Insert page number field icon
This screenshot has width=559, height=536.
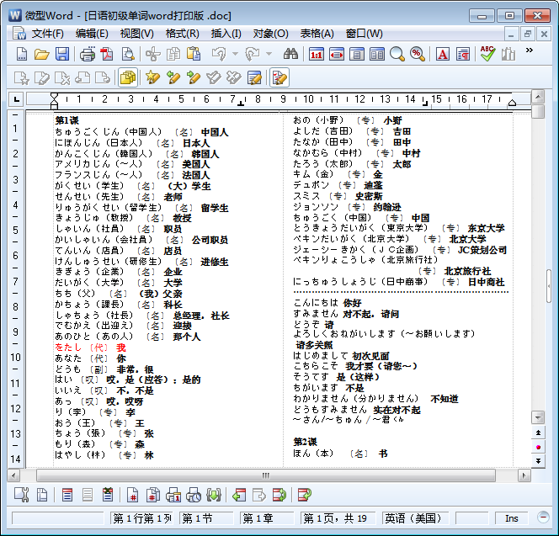click(133, 495)
